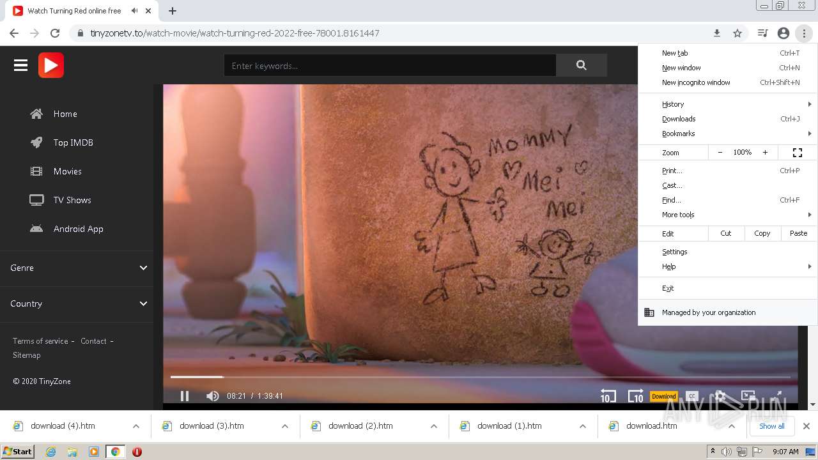Mute the video player volume
Viewport: 818px width, 460px height.
click(x=212, y=396)
